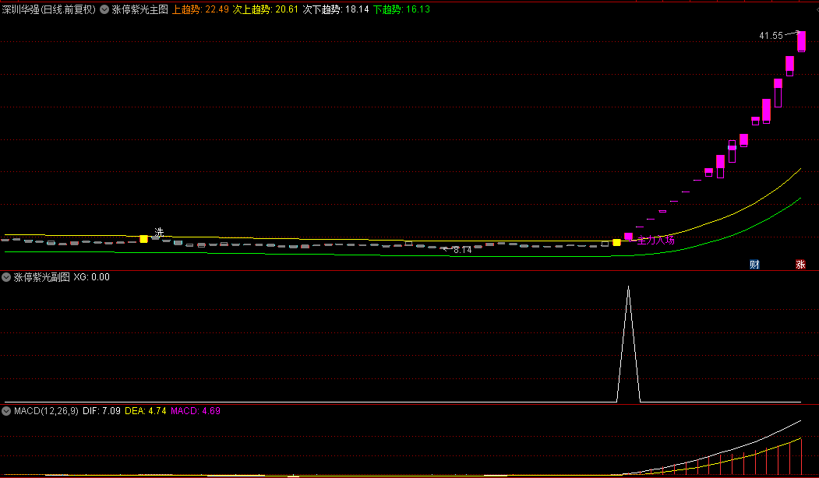The image size is (819, 478).
Task: Open the 涨停紫光主图 indicator dropdown arrow
Action: coord(105,10)
